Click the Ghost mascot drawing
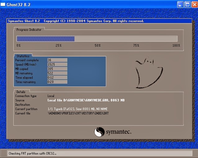 149,72
